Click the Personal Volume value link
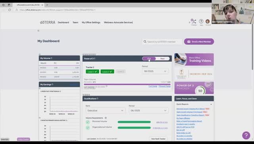Screen dimensions: 254x144 (x=162, y=122)
